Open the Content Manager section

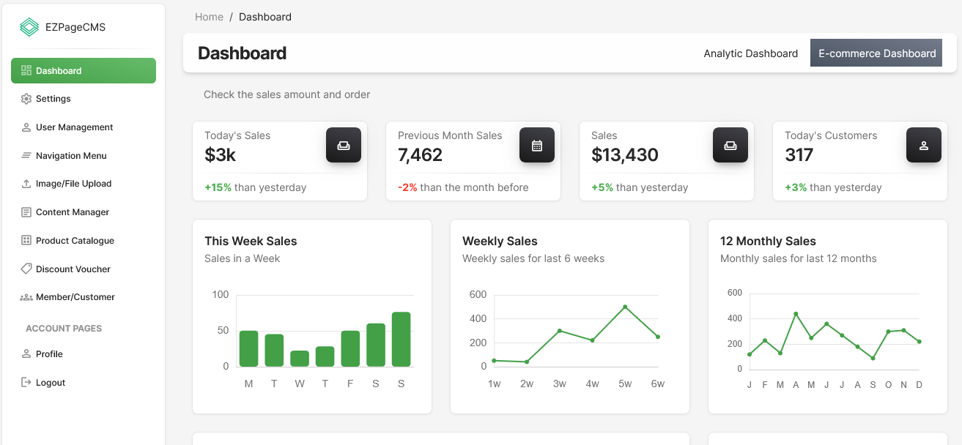pyautogui.click(x=72, y=212)
